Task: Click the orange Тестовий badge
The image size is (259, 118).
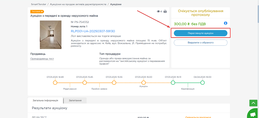Action: coord(37,12)
